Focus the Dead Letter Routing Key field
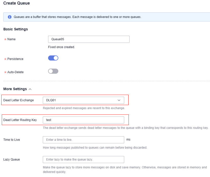 pos(83,120)
